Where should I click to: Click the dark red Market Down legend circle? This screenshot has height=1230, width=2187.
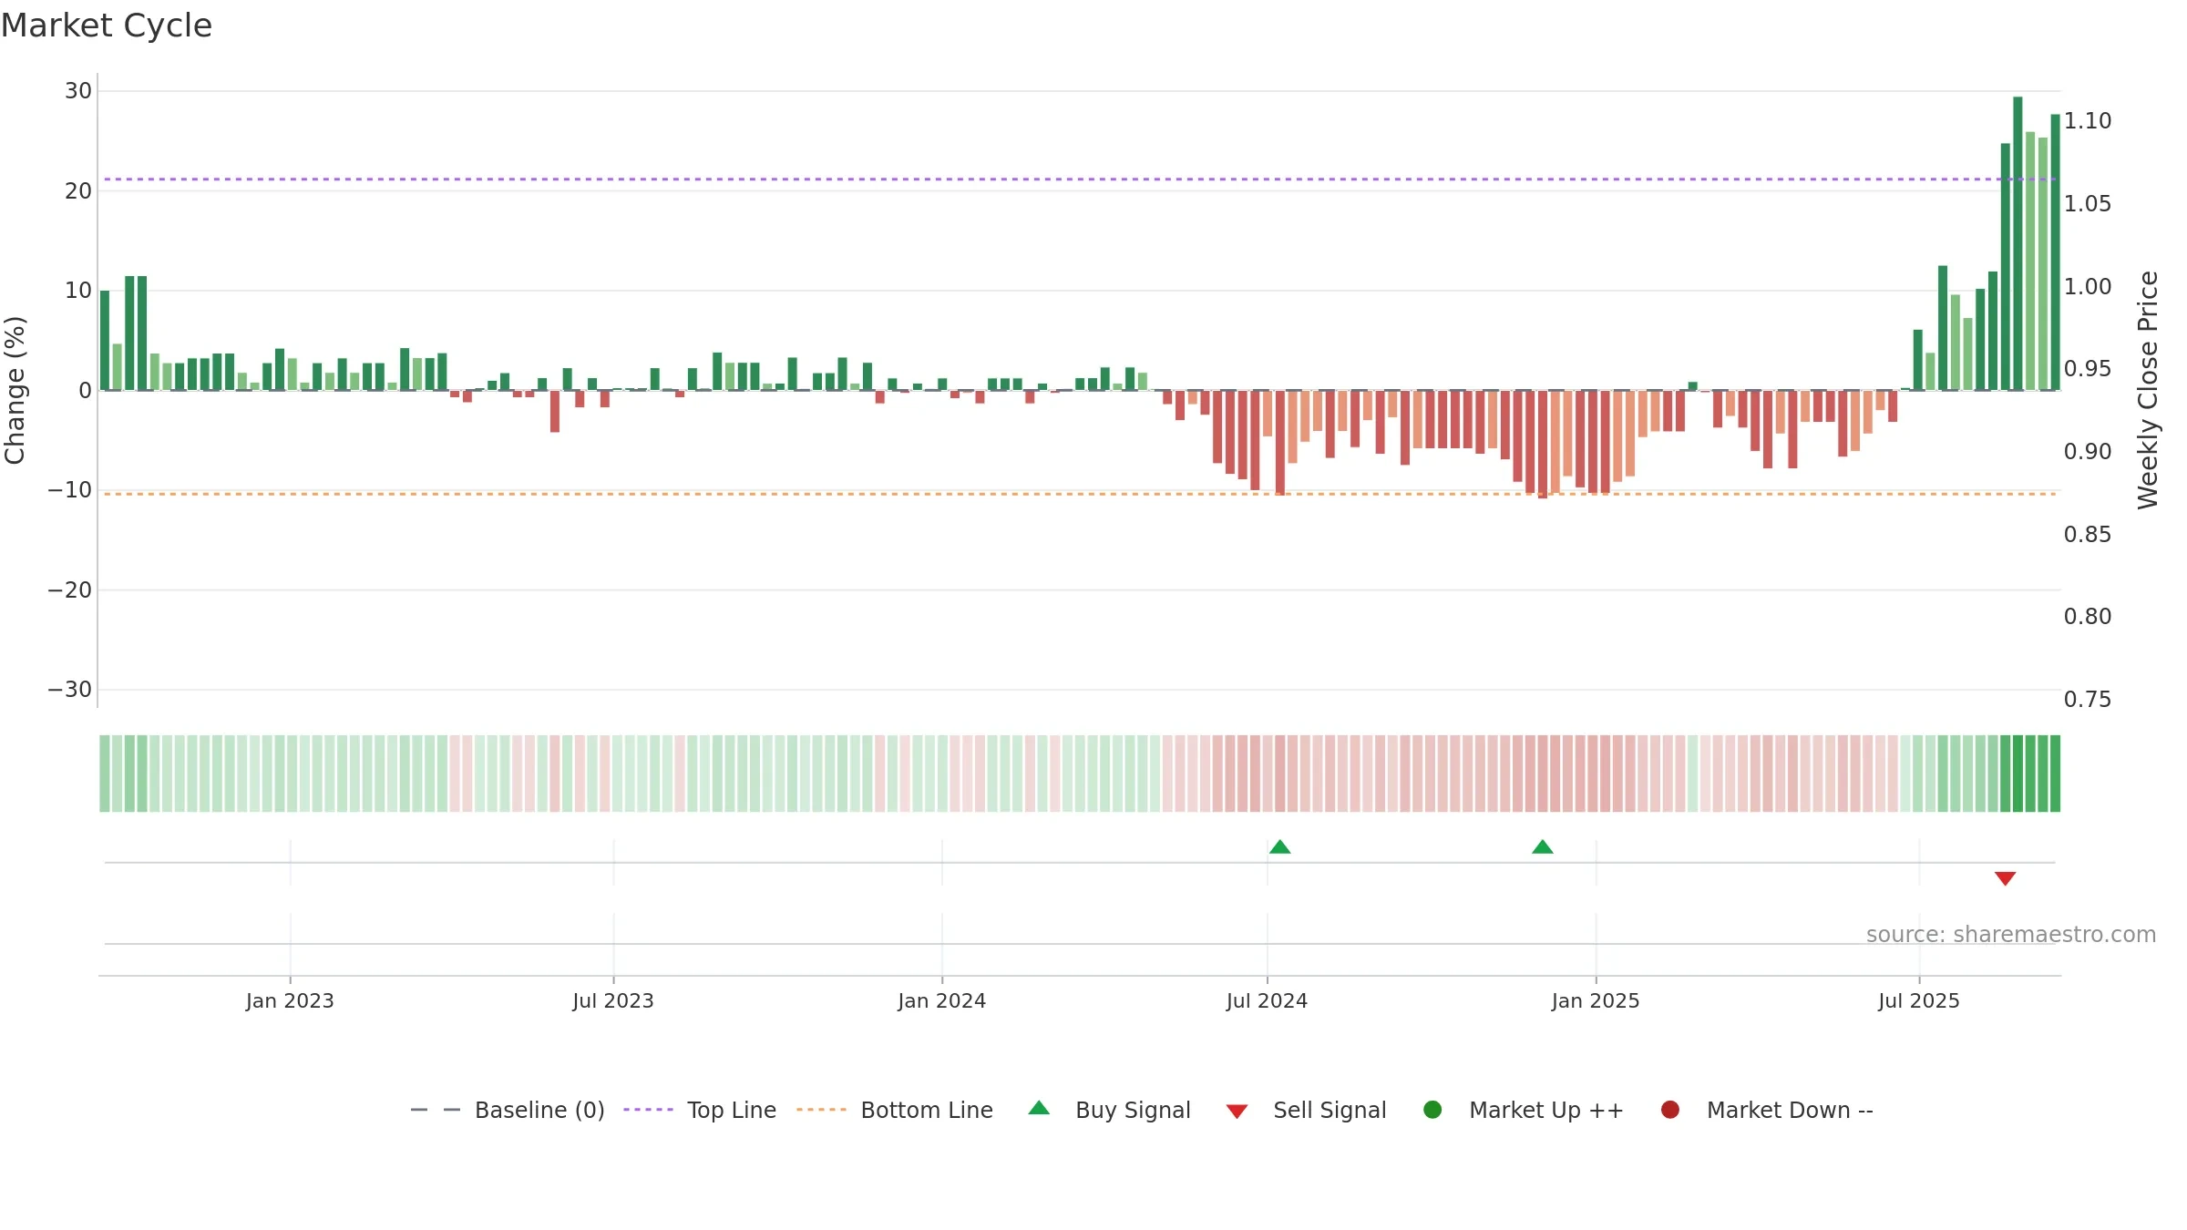click(1670, 1110)
